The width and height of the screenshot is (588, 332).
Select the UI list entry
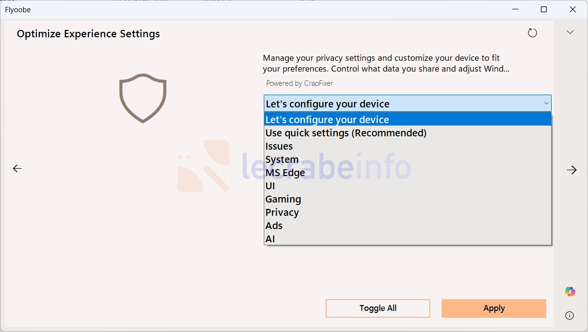coord(408,186)
